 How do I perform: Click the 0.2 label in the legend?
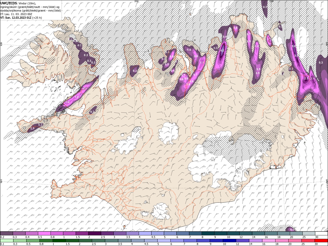pos(2,237)
